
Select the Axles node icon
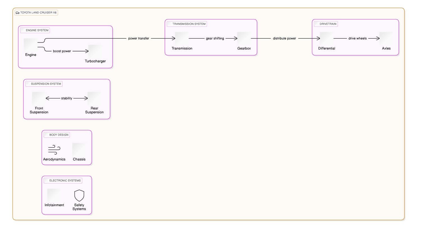386,39
